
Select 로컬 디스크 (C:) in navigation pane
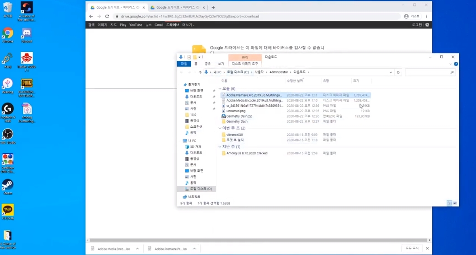tap(196, 189)
